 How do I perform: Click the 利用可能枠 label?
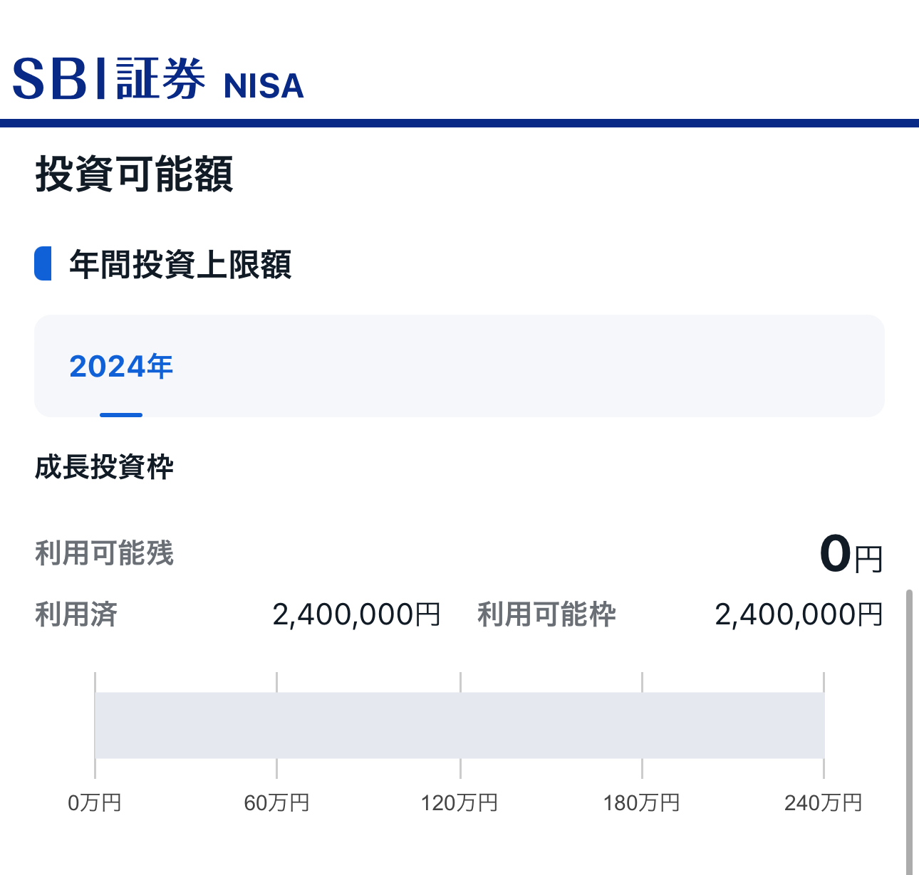546,614
